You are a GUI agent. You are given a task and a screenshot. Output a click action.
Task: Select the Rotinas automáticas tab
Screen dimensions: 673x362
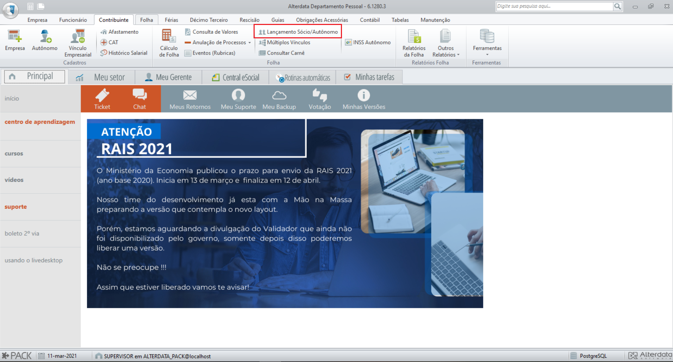(x=303, y=77)
